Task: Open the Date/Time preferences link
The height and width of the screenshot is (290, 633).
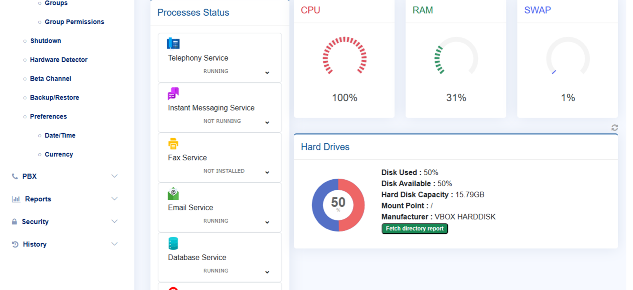Action: tap(60, 135)
